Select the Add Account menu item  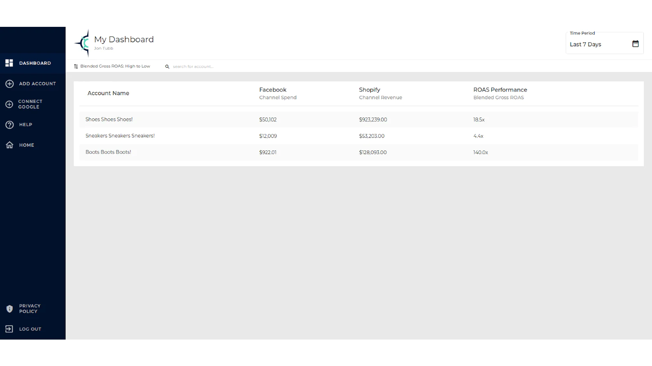(x=37, y=84)
